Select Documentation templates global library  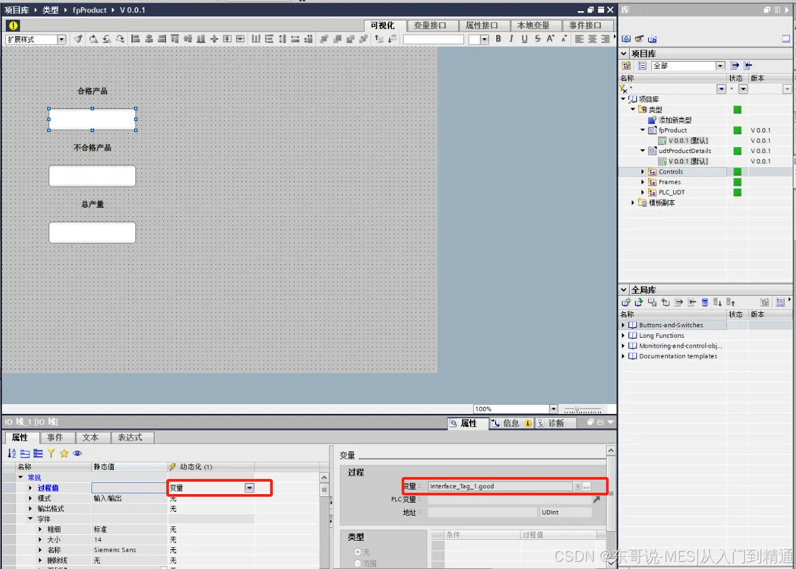pos(678,356)
